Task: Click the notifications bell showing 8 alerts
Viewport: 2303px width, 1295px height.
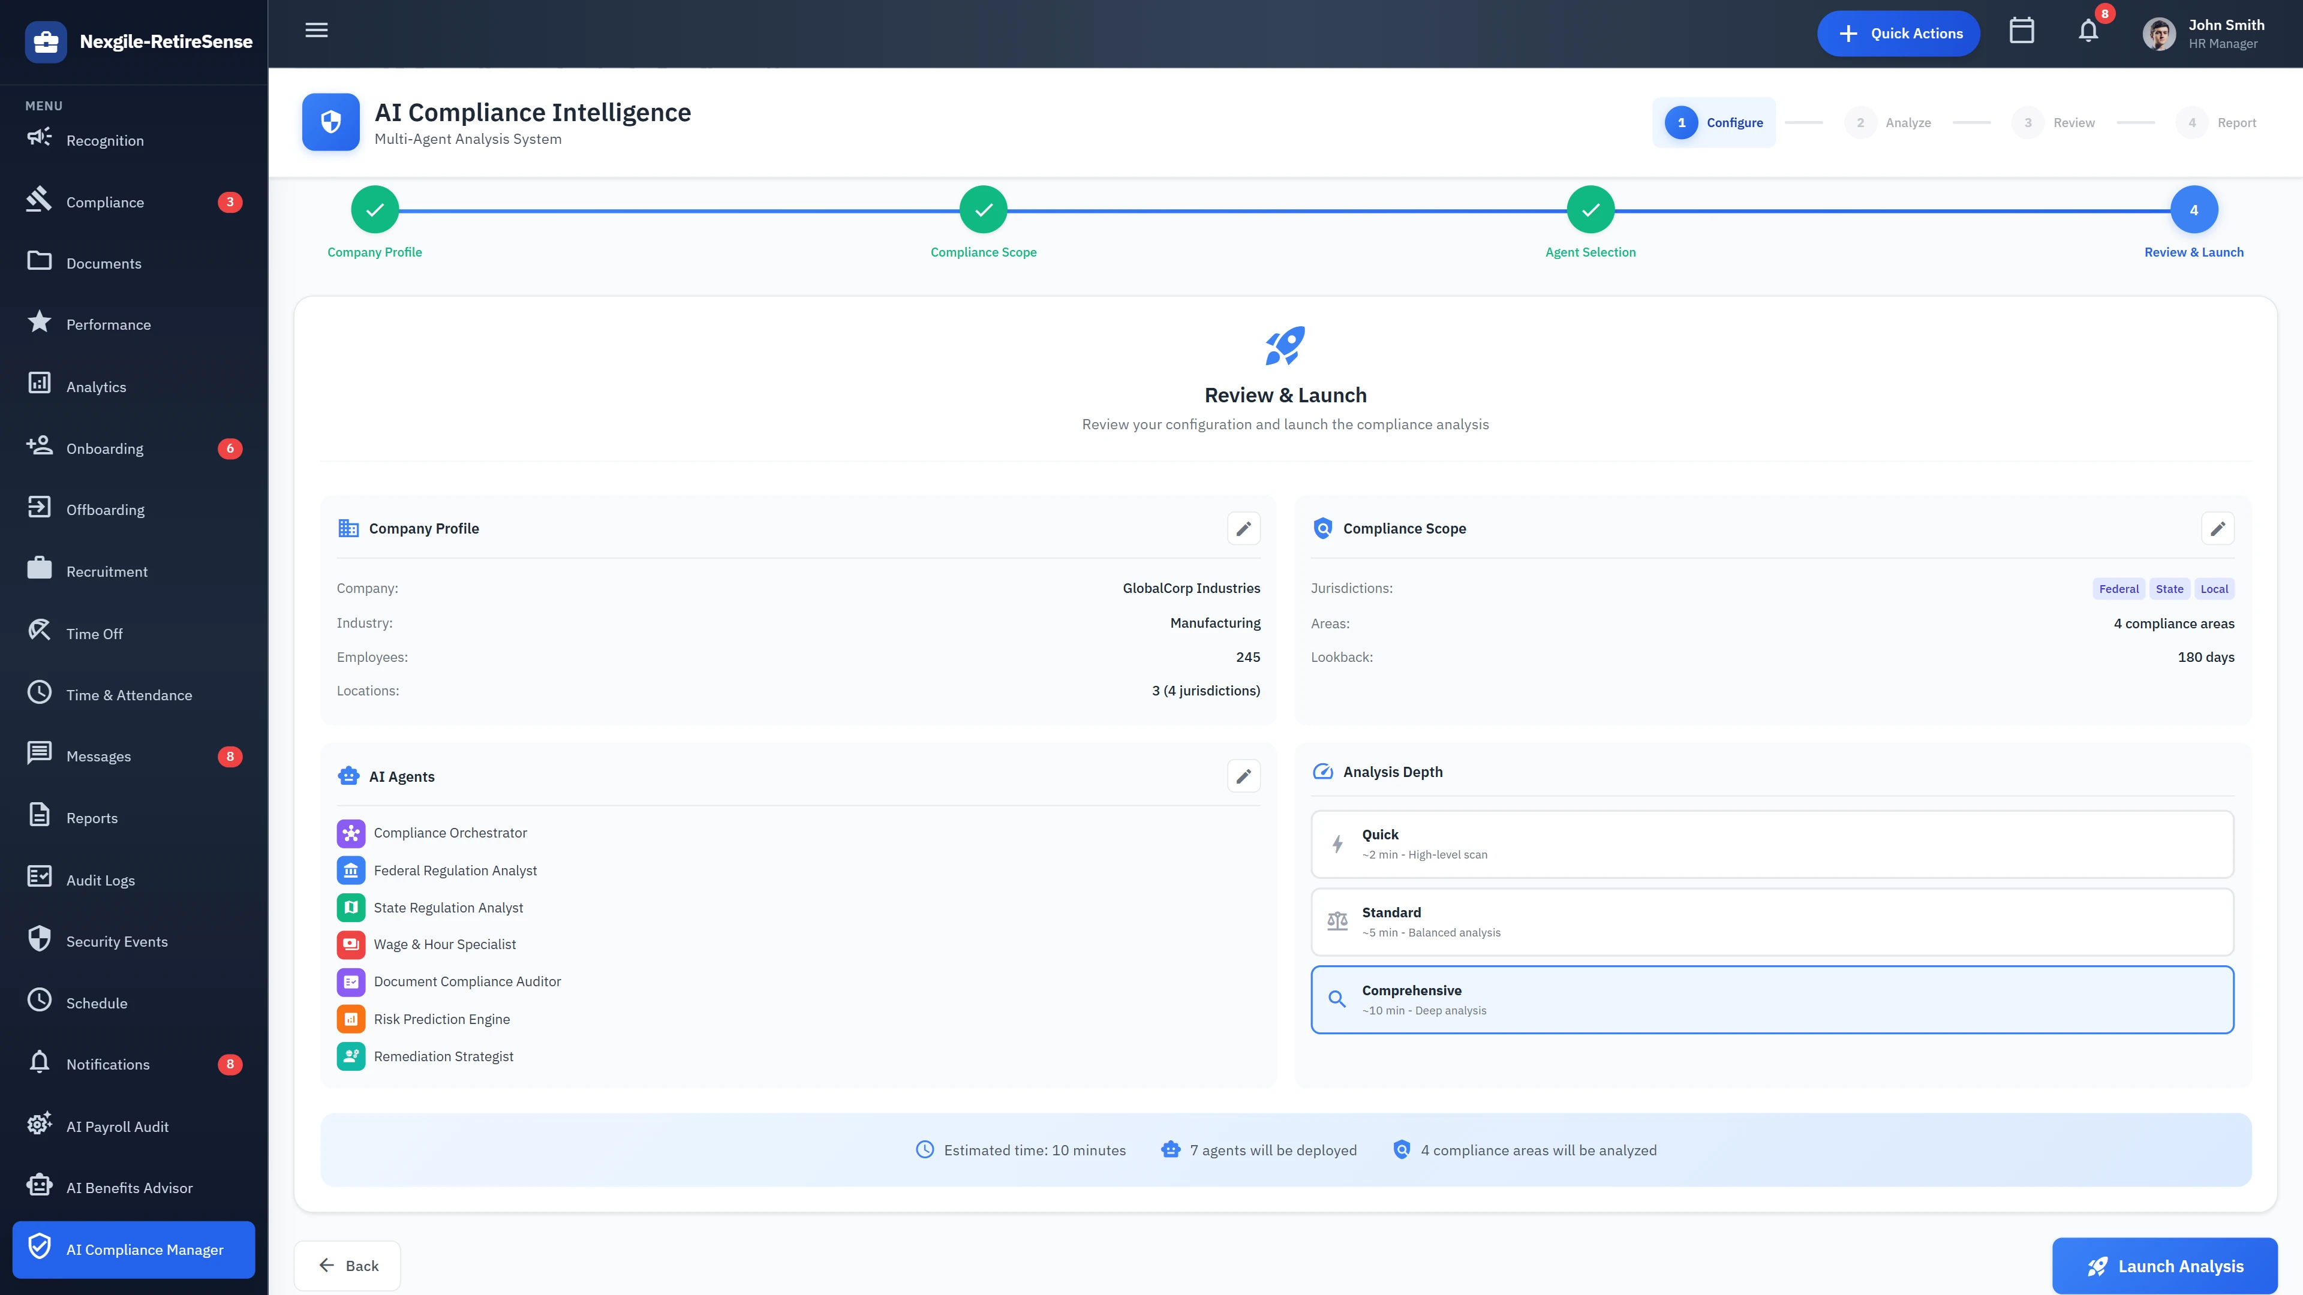Action: click(x=2088, y=32)
